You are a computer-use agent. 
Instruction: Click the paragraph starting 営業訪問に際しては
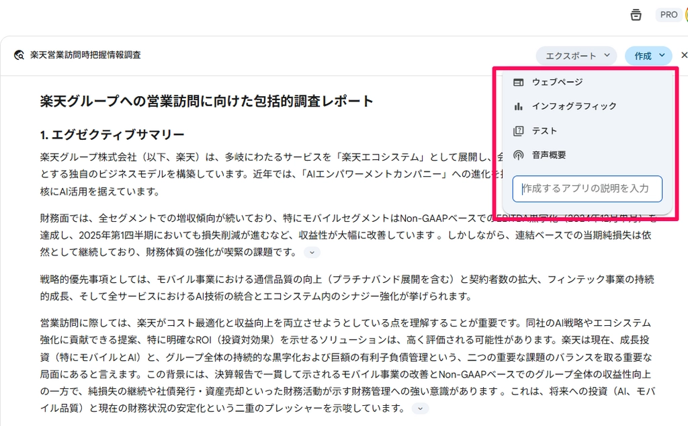tap(347, 366)
